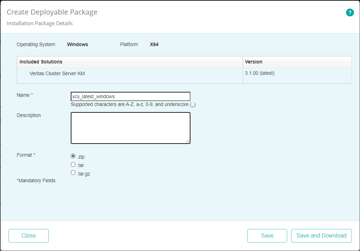Click the Operating System label

[36, 44]
